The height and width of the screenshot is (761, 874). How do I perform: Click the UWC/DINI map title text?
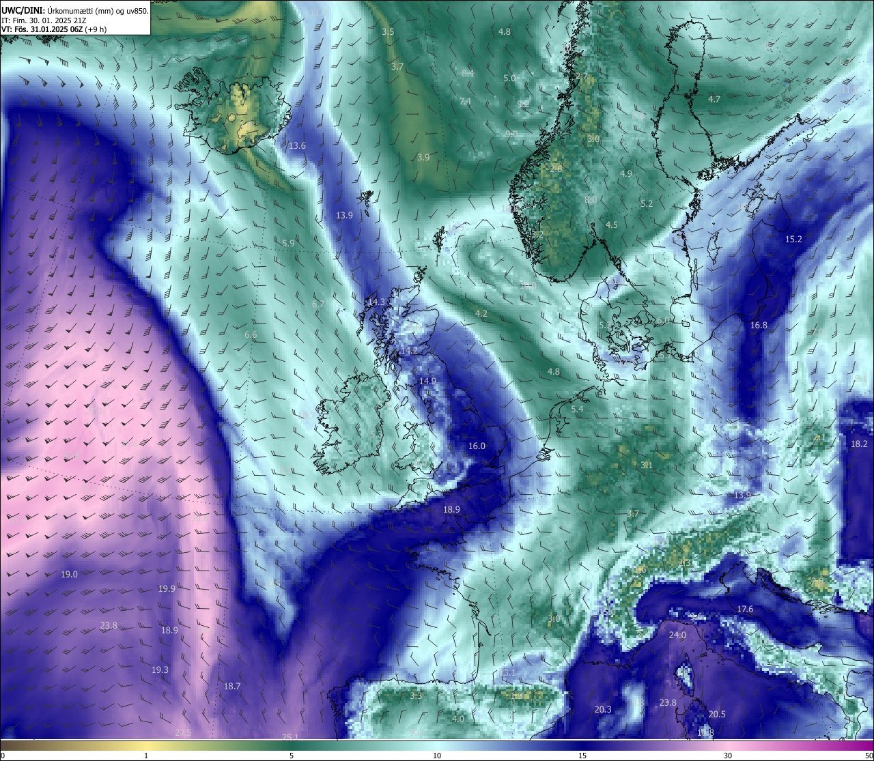pyautogui.click(x=75, y=10)
